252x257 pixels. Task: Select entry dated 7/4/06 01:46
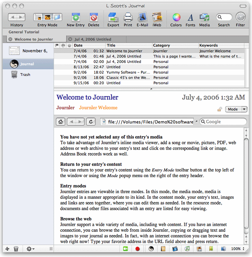149,57
